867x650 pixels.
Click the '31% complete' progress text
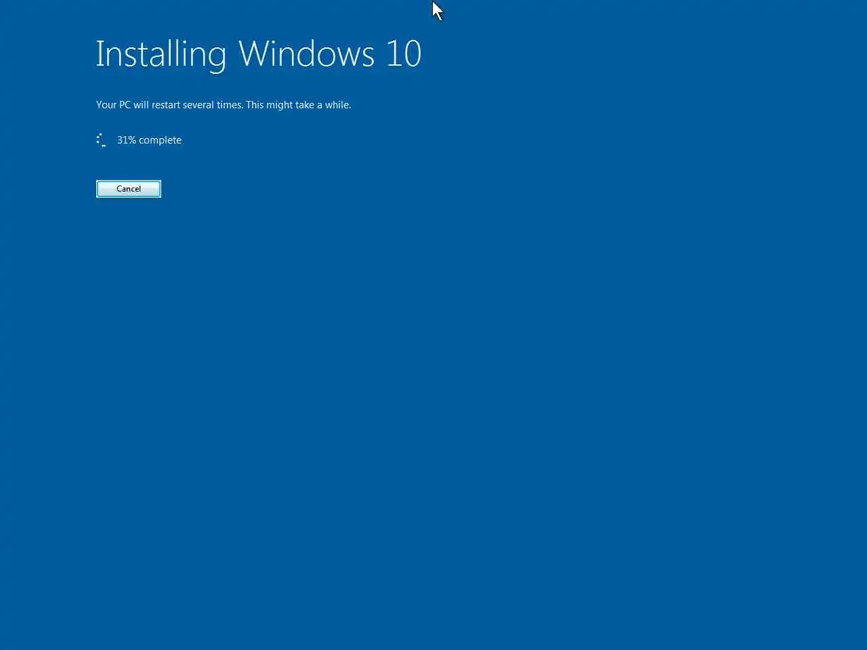point(149,140)
